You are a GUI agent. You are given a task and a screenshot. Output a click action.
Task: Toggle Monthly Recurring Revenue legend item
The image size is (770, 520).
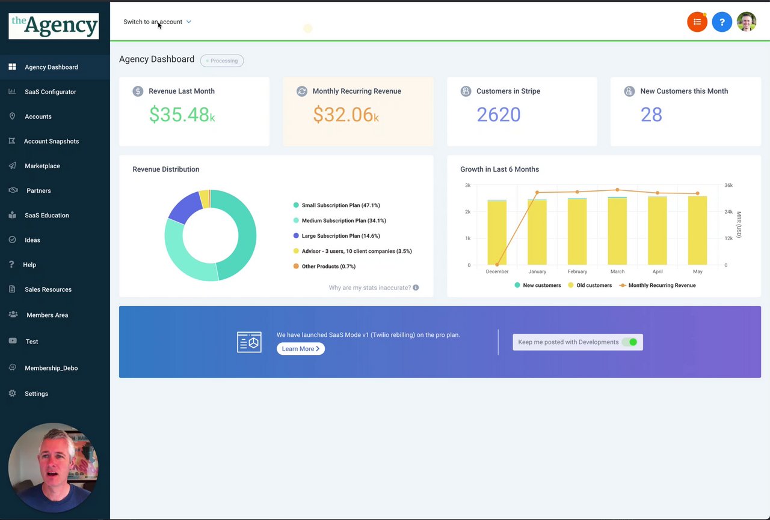coord(657,285)
